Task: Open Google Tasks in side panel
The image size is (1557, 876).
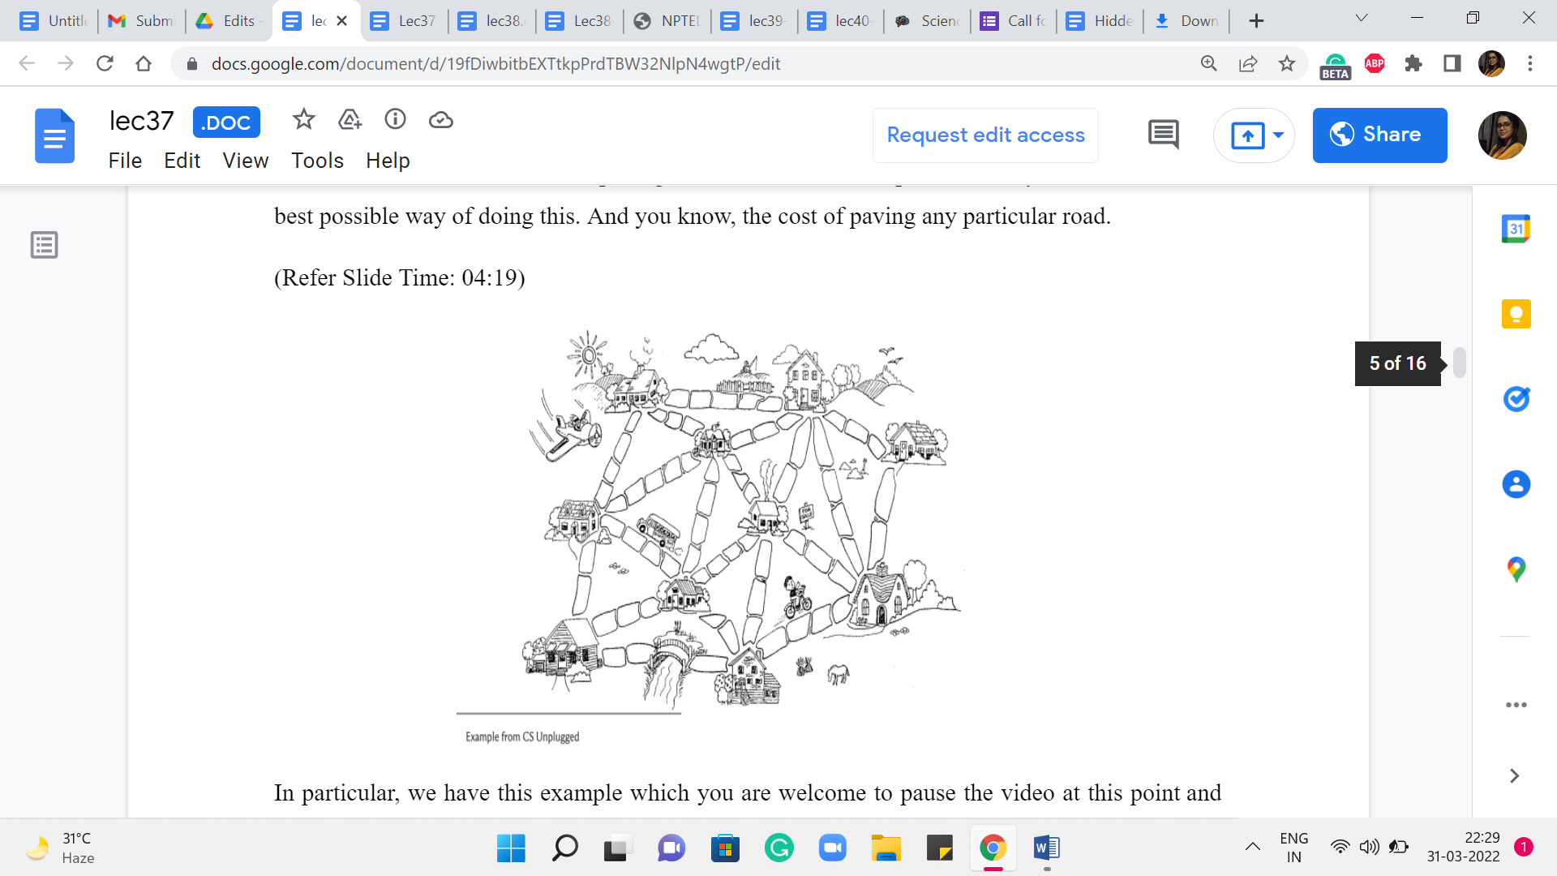Action: pos(1516,399)
